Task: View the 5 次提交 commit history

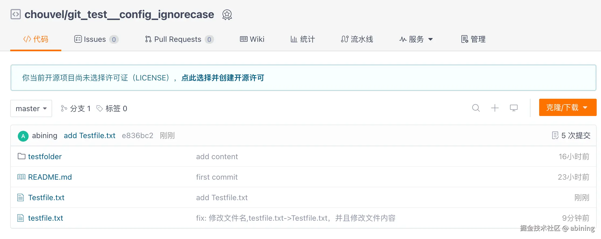Action: pos(571,135)
